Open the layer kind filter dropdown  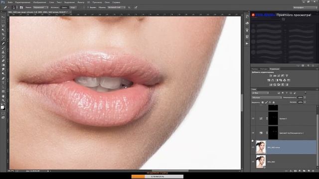point(260,93)
